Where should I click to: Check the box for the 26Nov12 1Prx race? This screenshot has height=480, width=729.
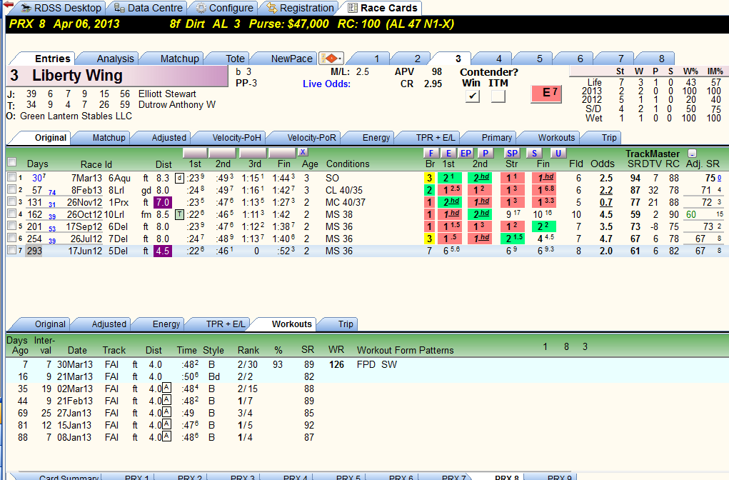(11, 201)
